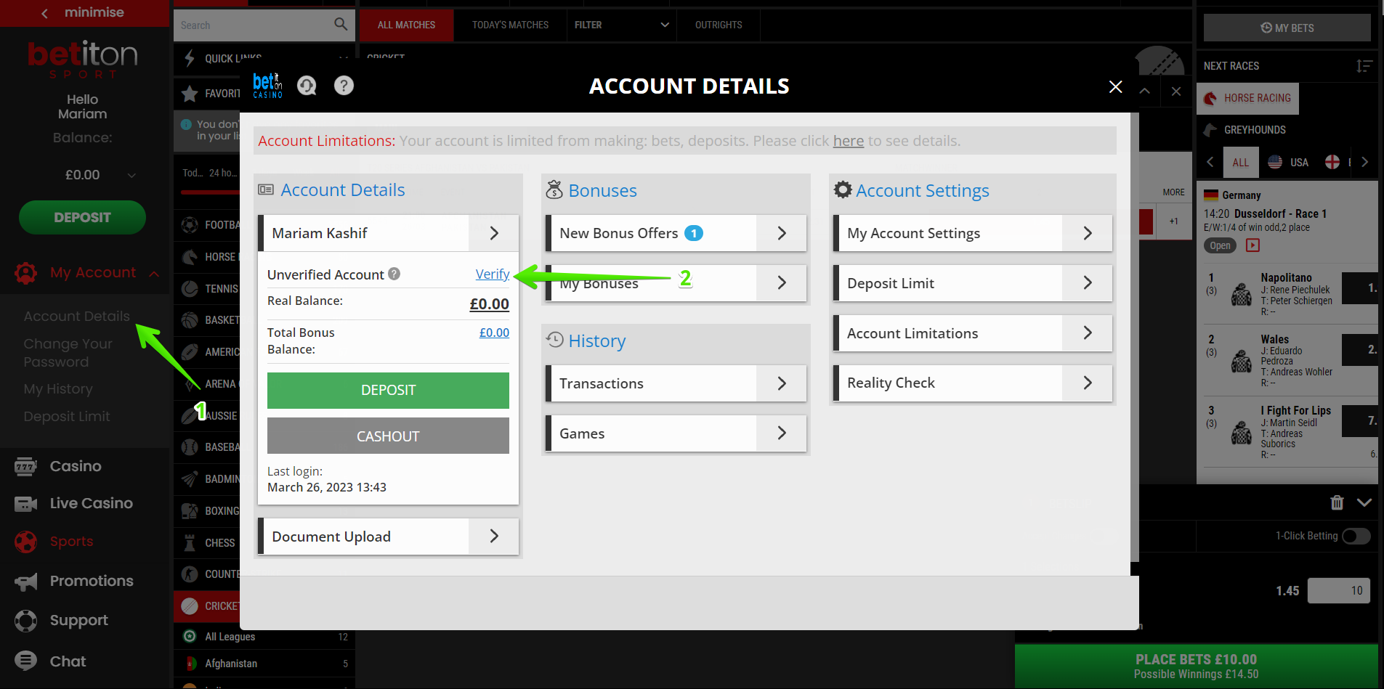The height and width of the screenshot is (689, 1384).
Task: Click the Greyhounds icon
Action: (1210, 130)
